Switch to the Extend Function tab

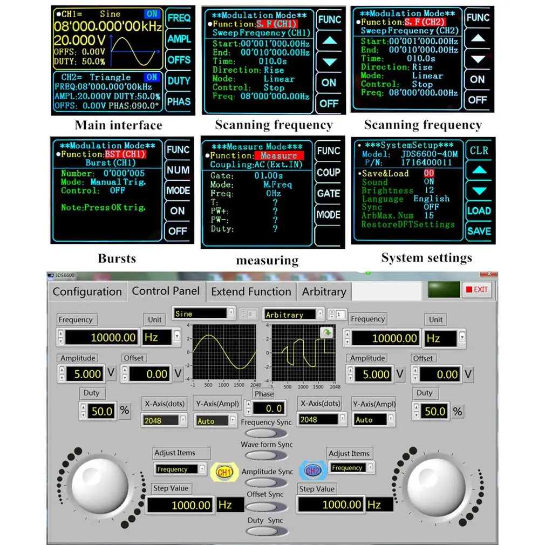(x=251, y=291)
